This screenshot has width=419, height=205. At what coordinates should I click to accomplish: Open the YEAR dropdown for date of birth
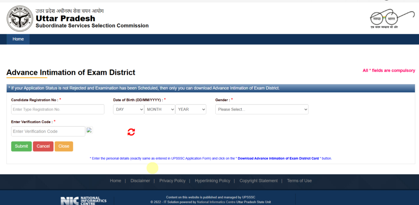click(191, 109)
